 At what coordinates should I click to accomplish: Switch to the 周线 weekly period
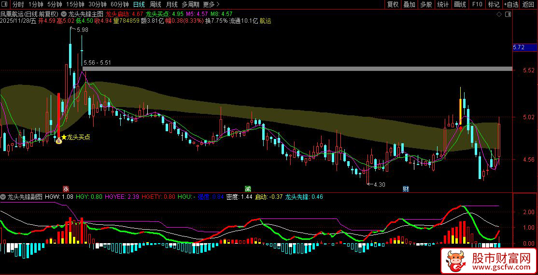click(x=156, y=4)
